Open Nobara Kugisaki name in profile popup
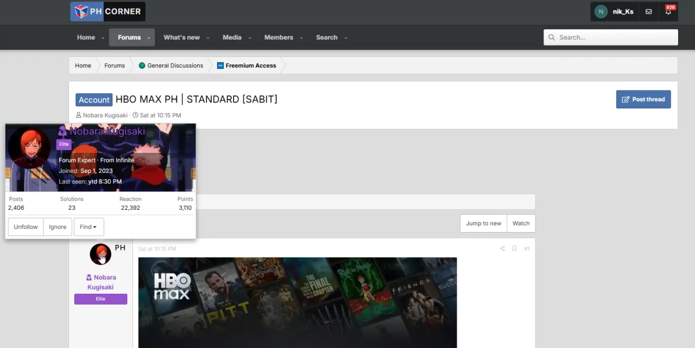The width and height of the screenshot is (695, 348). coord(107,131)
